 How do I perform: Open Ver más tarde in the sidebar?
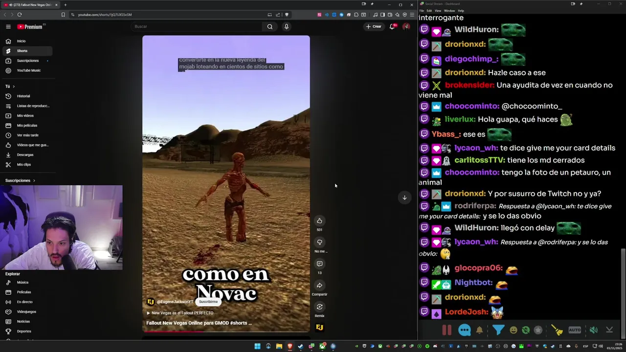click(26, 135)
